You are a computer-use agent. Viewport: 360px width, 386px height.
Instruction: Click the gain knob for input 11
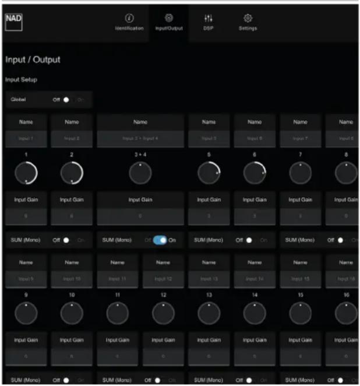(x=118, y=313)
